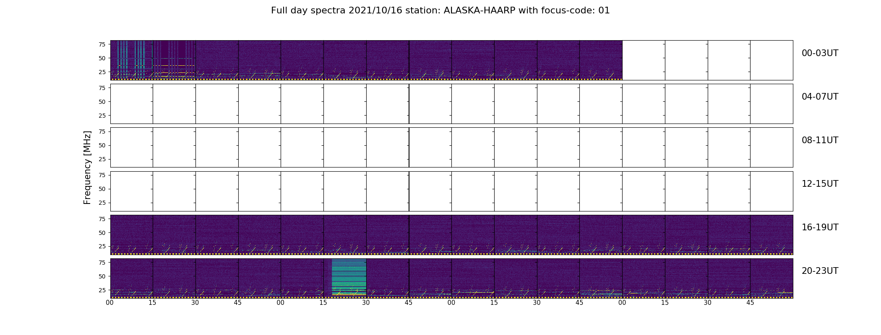
Task: Click the 25 tick of the 08-11UT row
Action: 102,159
